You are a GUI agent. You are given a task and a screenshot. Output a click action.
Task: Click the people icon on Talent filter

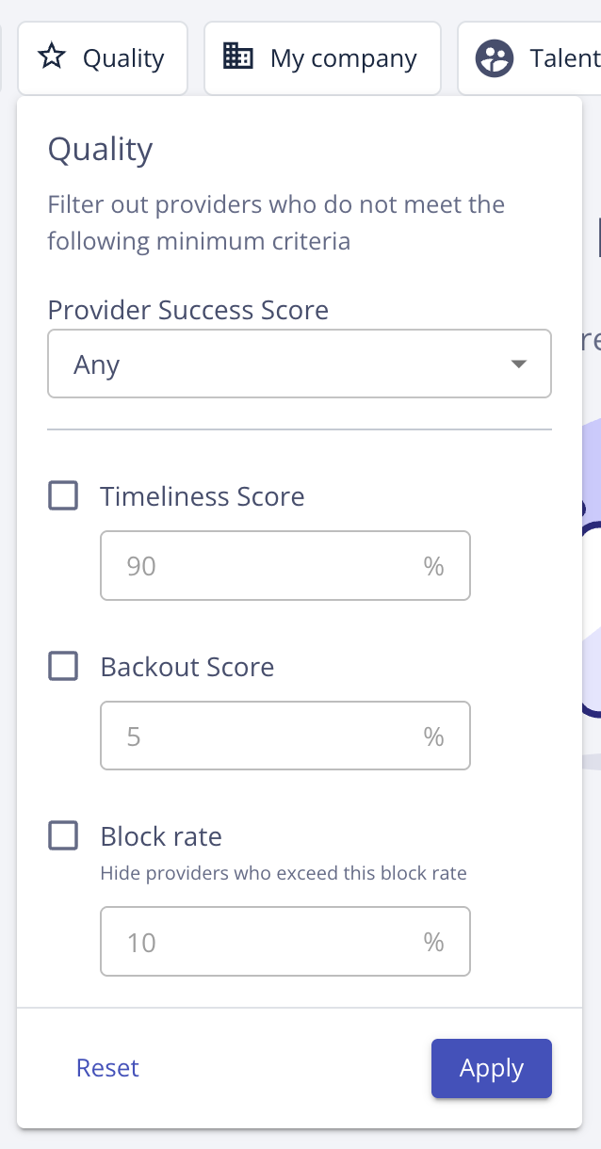click(495, 58)
